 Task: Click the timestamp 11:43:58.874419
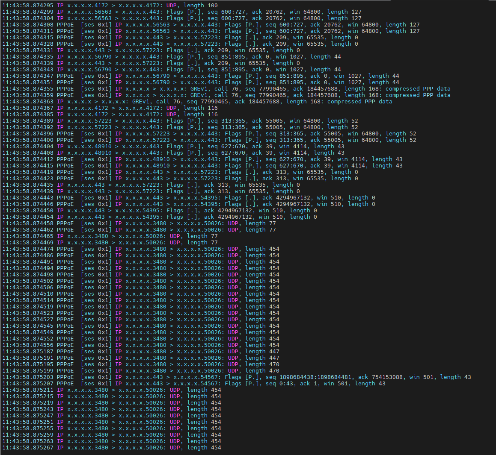(x=28, y=172)
